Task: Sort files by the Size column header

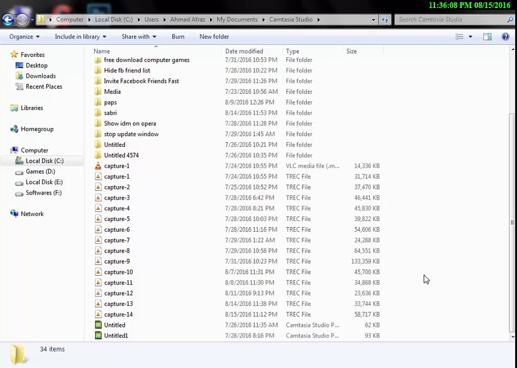Action: pyautogui.click(x=351, y=51)
